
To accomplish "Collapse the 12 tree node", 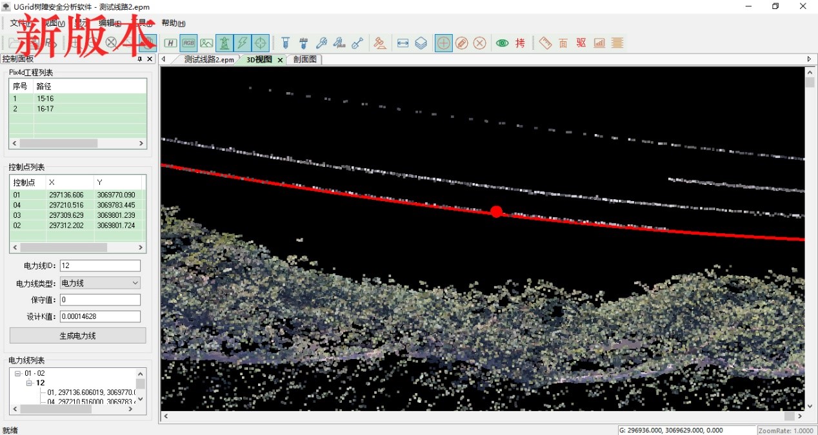I will 29,383.
